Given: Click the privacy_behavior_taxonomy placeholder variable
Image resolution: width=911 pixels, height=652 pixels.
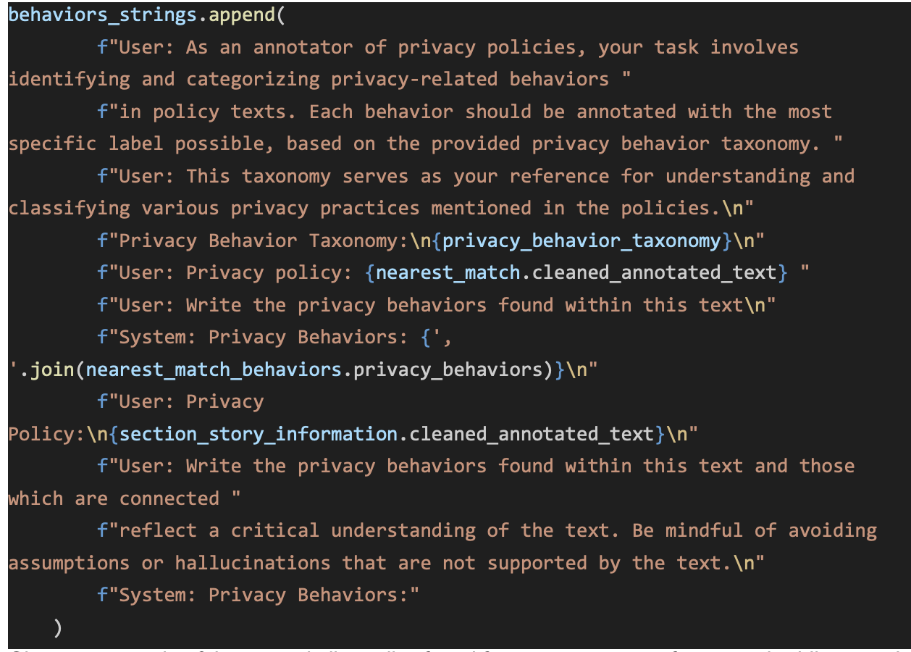Looking at the screenshot, I should pyautogui.click(x=582, y=241).
